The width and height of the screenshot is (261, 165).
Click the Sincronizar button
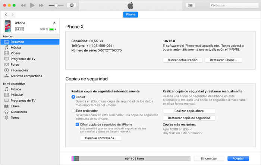[x=209, y=158]
